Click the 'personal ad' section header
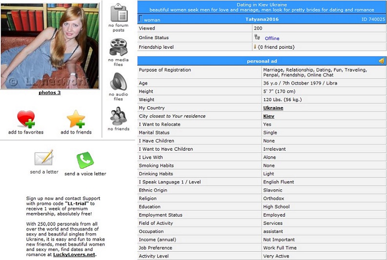387x260 pixels. pos(262,61)
